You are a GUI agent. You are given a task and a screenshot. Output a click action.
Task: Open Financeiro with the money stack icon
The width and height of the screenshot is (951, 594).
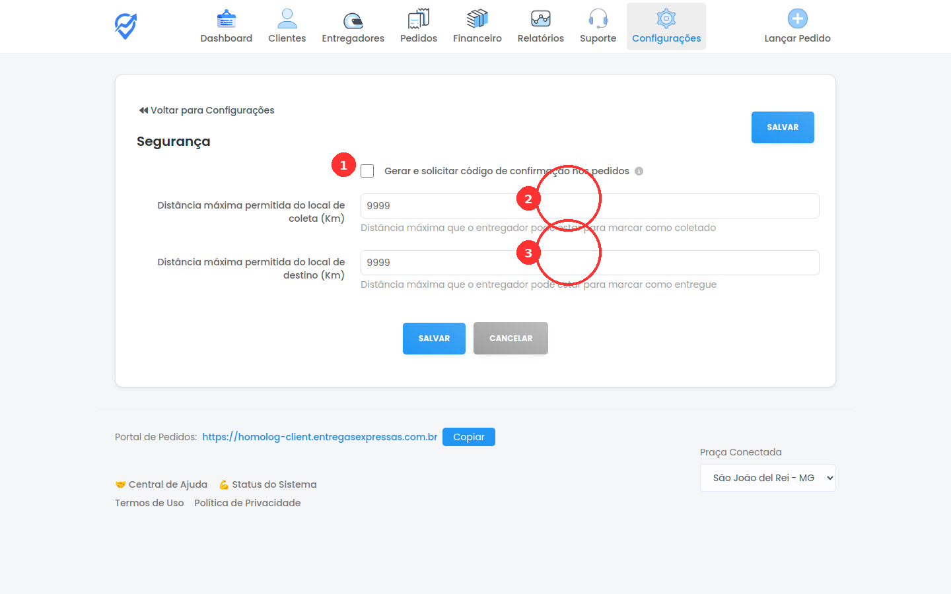[x=477, y=18]
